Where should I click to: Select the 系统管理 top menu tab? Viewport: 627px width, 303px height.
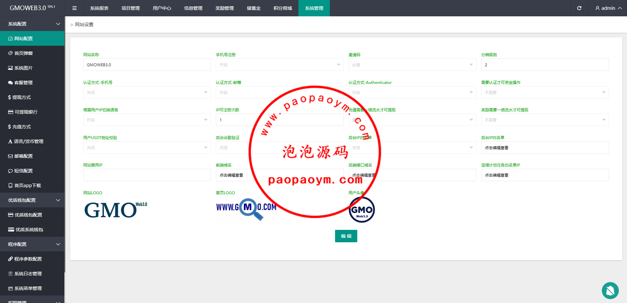point(314,8)
